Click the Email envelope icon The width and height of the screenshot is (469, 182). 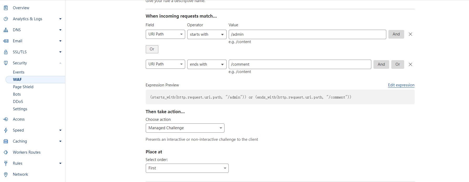tap(6, 41)
